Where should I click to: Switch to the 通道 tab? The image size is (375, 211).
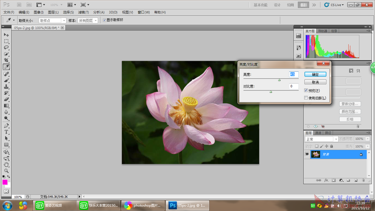click(x=318, y=133)
